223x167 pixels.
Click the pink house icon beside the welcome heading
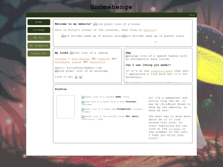pyautogui.click(x=116, y=24)
